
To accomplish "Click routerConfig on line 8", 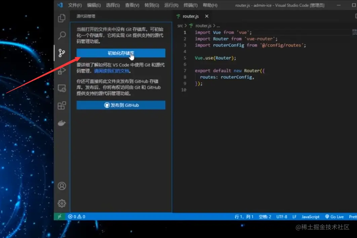I will click(x=236, y=77).
